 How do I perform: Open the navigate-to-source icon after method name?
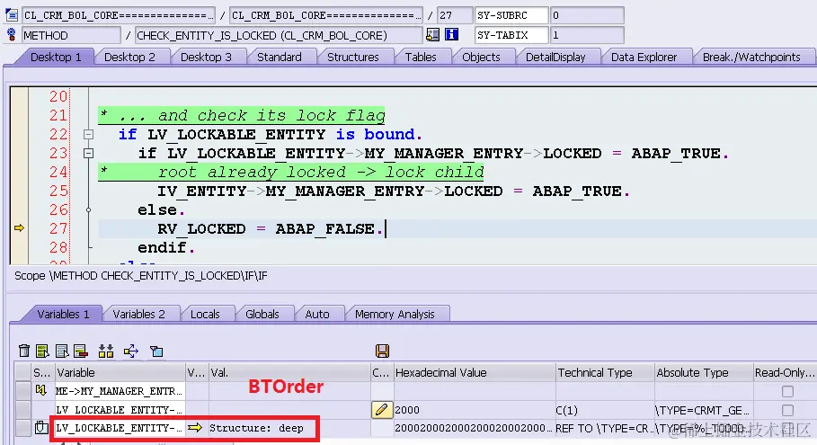pos(432,35)
